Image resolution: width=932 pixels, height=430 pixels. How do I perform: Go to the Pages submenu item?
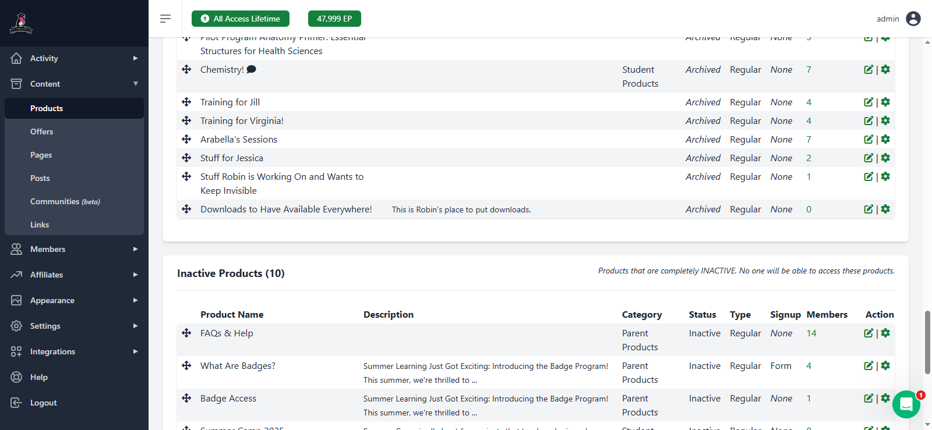(x=41, y=155)
